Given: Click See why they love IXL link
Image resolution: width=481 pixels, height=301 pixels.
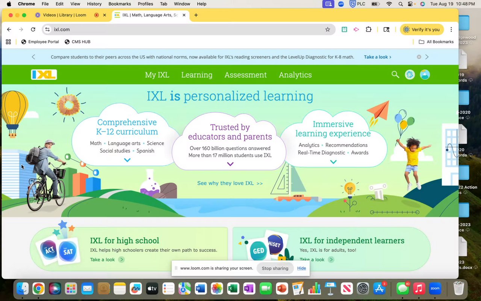Looking at the screenshot, I should (230, 183).
